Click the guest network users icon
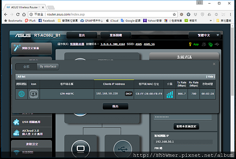 coord(204,44)
